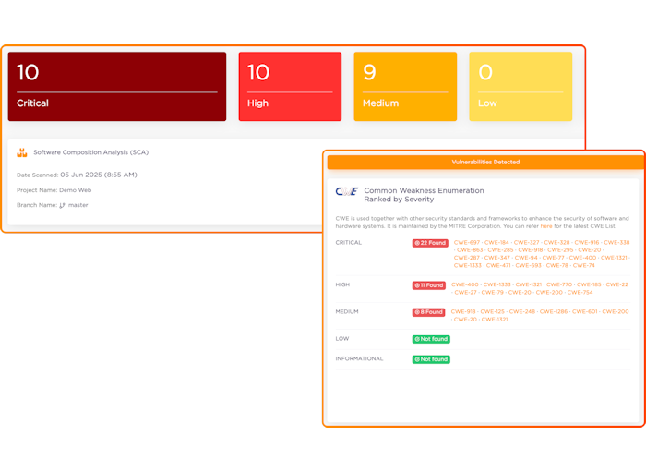The width and height of the screenshot is (646, 472).
Task: Click the 'Not found' badge in Low row
Action: [x=431, y=339]
